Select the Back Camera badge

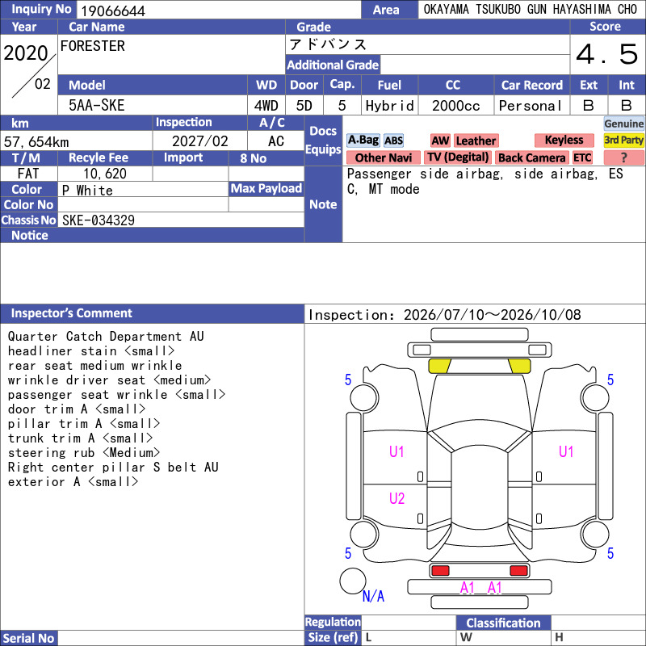point(532,157)
